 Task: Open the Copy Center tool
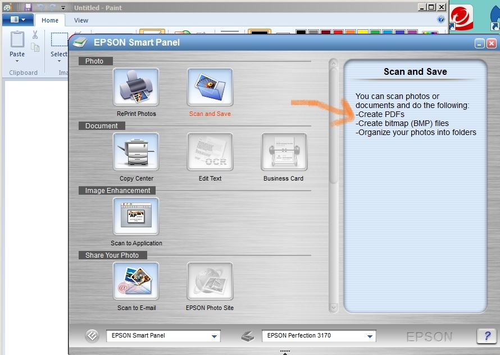[x=136, y=152]
